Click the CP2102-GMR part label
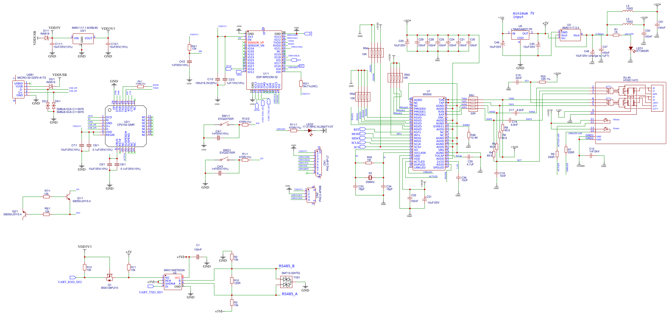This screenshot has width=669, height=316. (x=126, y=125)
